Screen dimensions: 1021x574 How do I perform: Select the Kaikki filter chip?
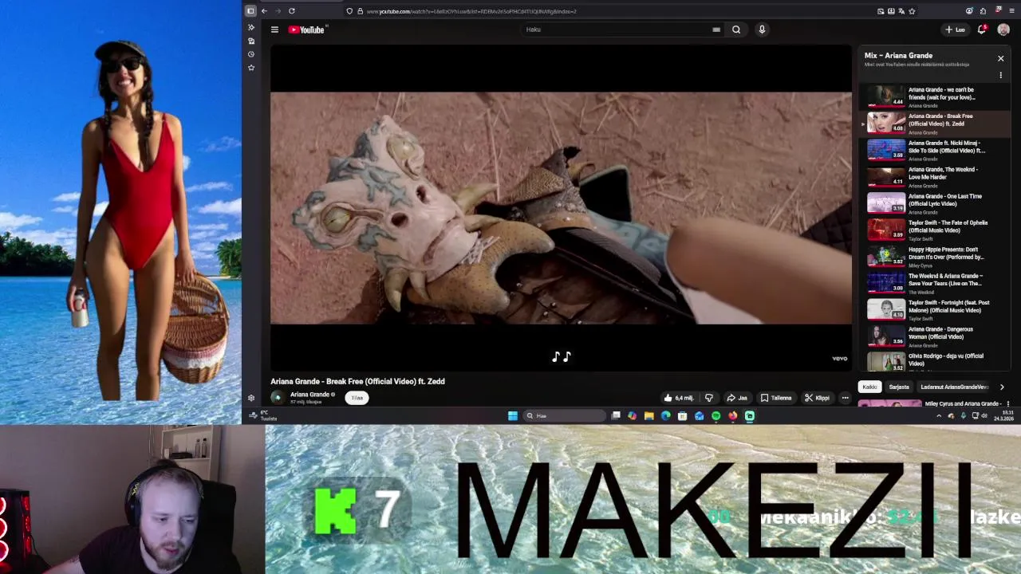tap(869, 387)
